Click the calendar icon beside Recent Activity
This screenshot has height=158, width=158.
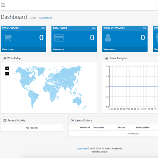click(5, 120)
